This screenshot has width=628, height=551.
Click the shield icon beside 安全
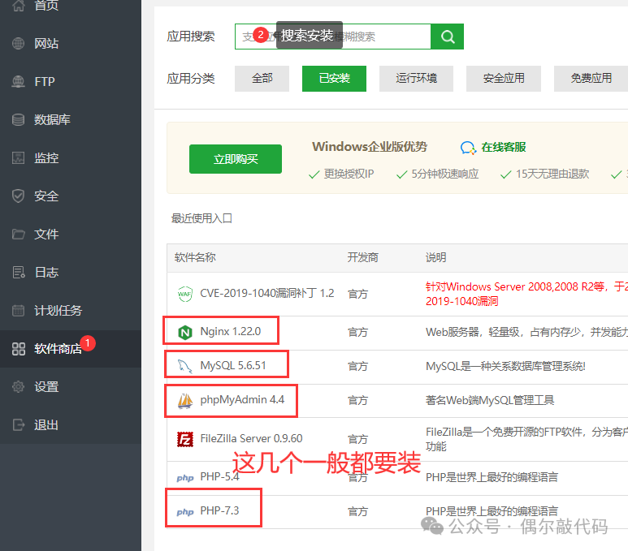[x=19, y=196]
